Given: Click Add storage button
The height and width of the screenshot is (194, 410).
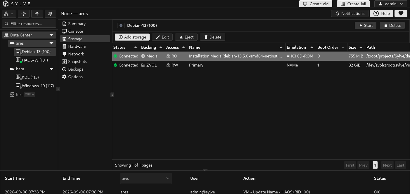Looking at the screenshot, I should [132, 37].
